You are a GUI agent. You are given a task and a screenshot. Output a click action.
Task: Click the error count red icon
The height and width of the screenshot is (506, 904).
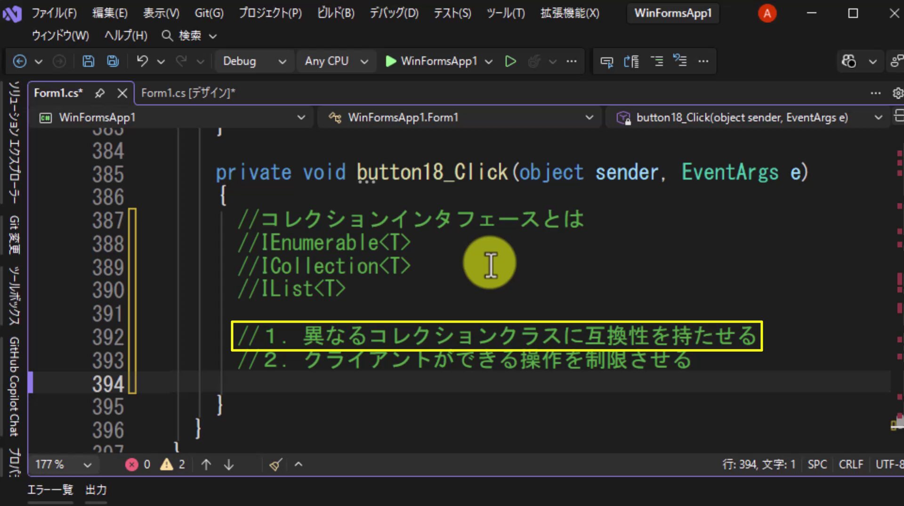tap(132, 465)
